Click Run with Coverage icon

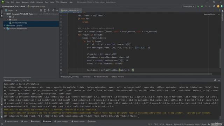pyautogui.click(x=206, y=6)
